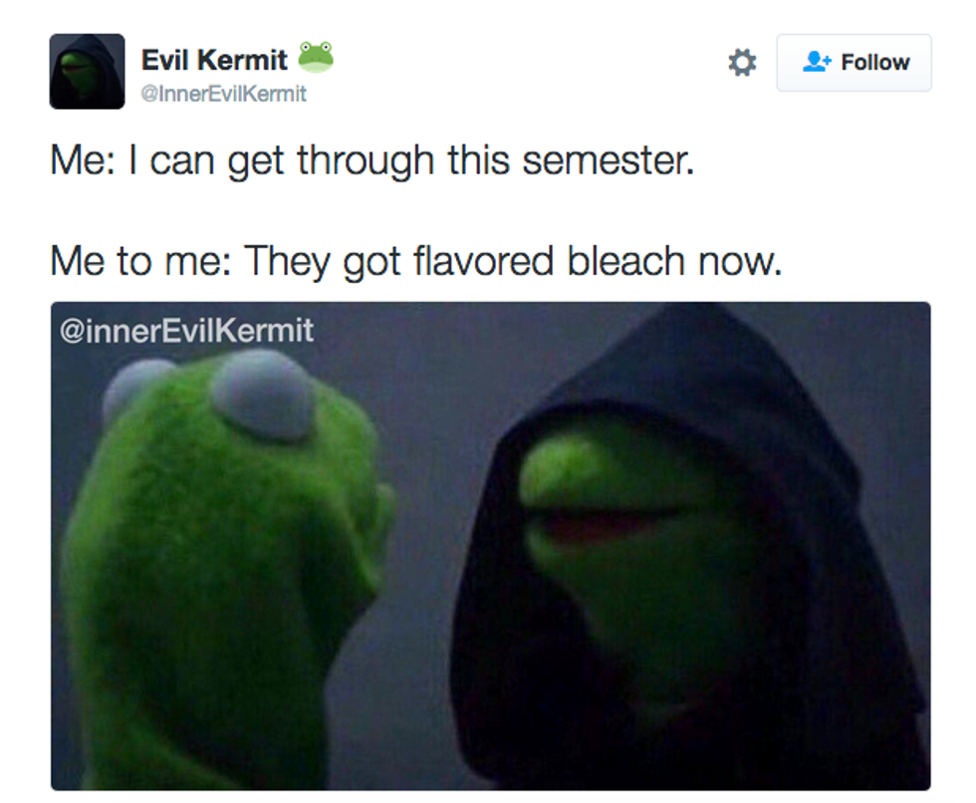Click the hooded Kermit in the meme

685,548
